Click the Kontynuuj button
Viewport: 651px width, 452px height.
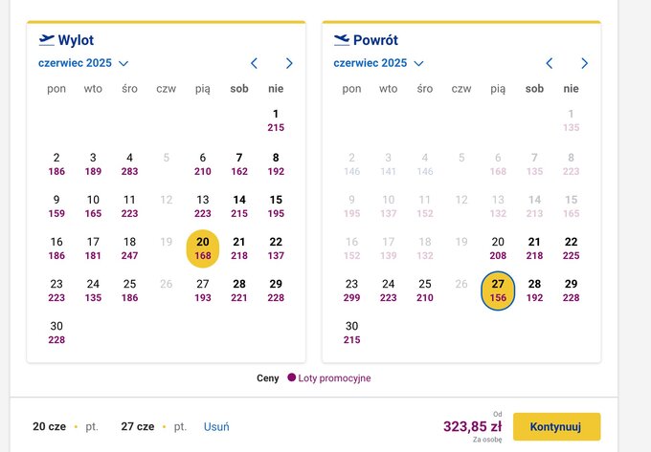pyautogui.click(x=556, y=426)
